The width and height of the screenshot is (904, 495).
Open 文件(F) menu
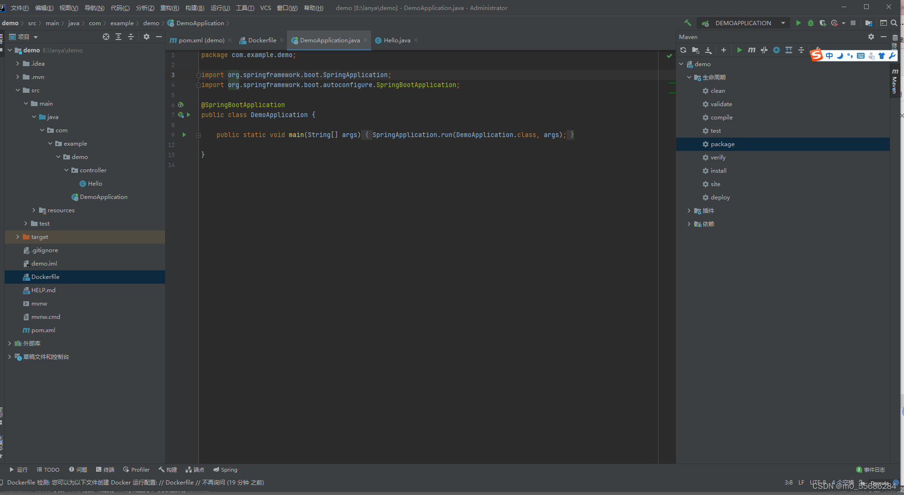tap(20, 8)
